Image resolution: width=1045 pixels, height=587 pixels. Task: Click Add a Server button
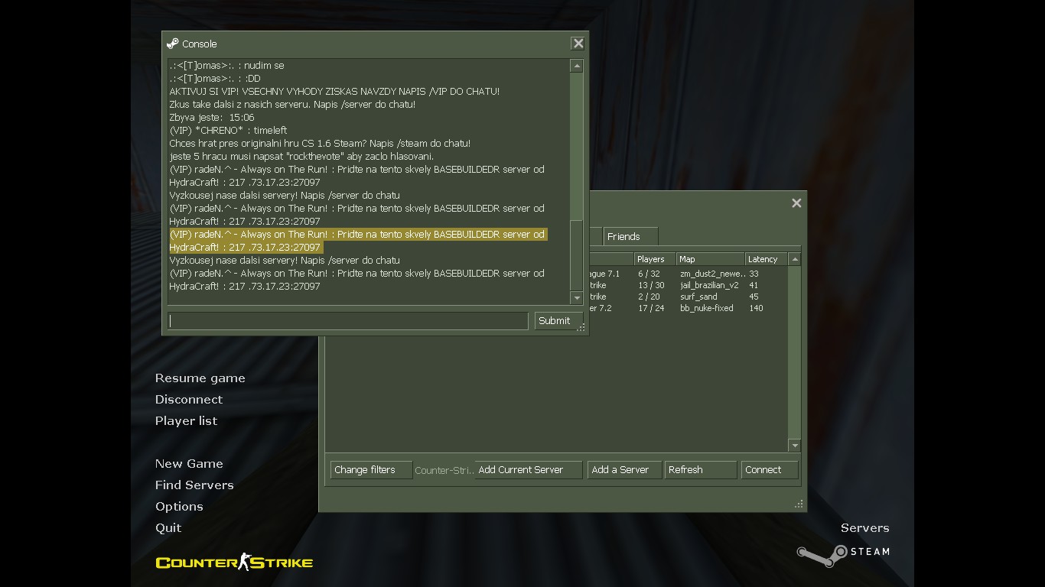click(624, 470)
